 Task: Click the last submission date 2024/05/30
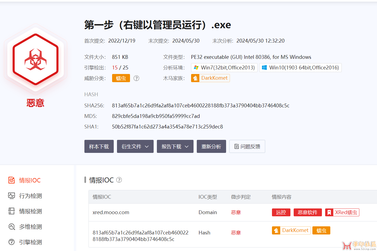click(x=186, y=41)
